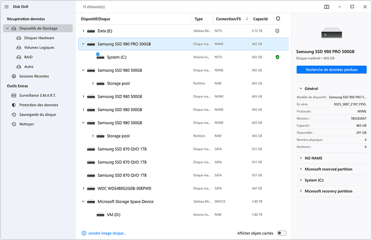Select the VM (D:) volume row
The height and width of the screenshot is (240, 372).
click(x=183, y=215)
